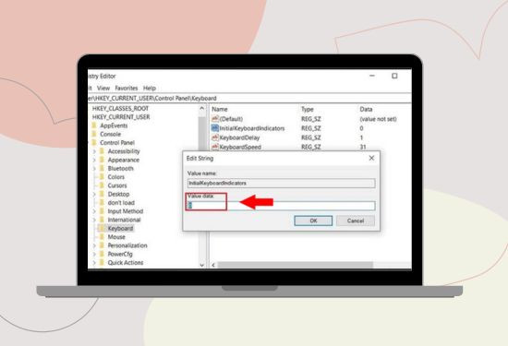Select the Keyboard folder
This screenshot has width=508, height=346.
click(x=120, y=229)
